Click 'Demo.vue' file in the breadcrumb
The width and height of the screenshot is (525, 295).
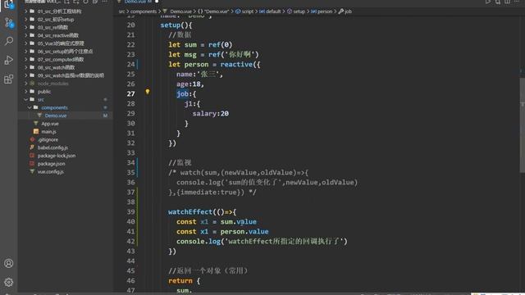tap(180, 11)
